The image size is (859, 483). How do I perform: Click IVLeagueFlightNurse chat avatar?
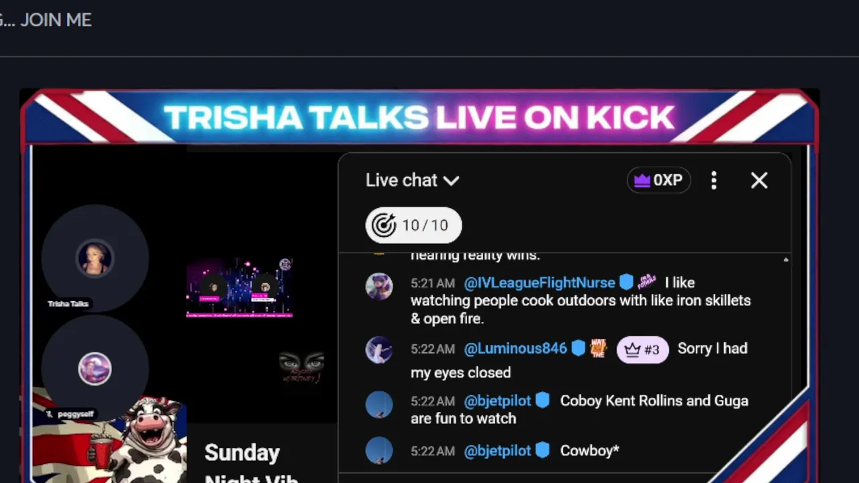(x=379, y=286)
